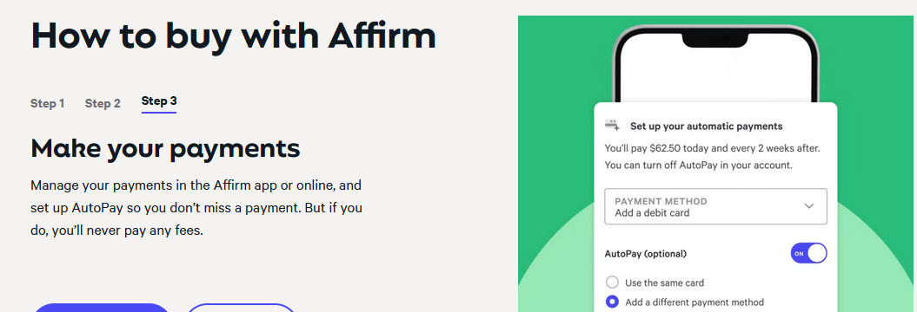The width and height of the screenshot is (917, 312).
Task: Select "Add a different payment method" radio button
Action: click(612, 302)
